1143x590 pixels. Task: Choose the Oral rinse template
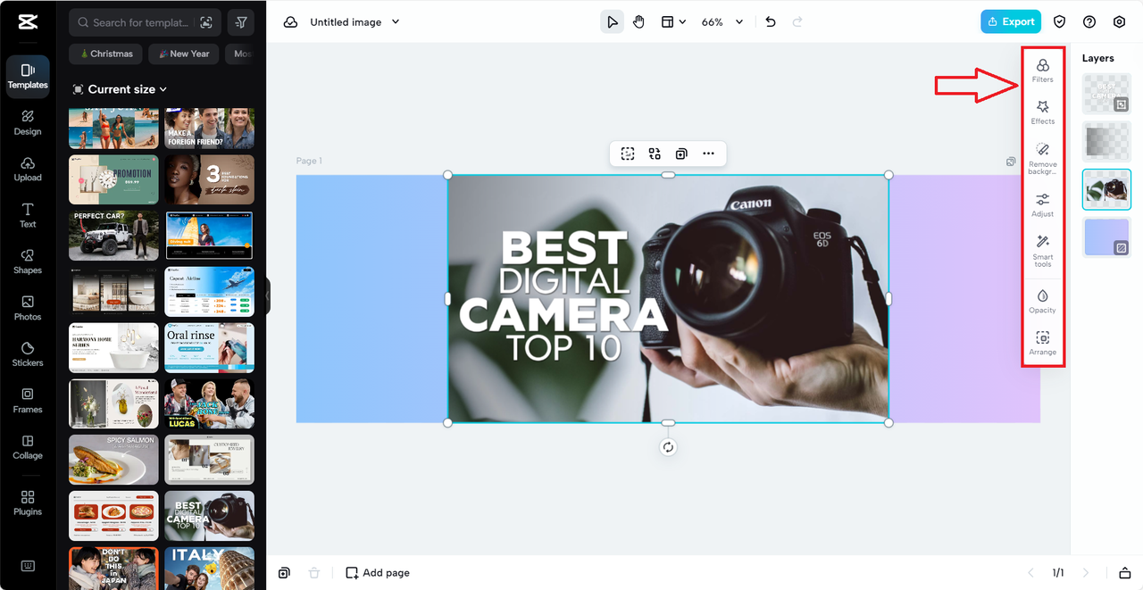click(209, 347)
